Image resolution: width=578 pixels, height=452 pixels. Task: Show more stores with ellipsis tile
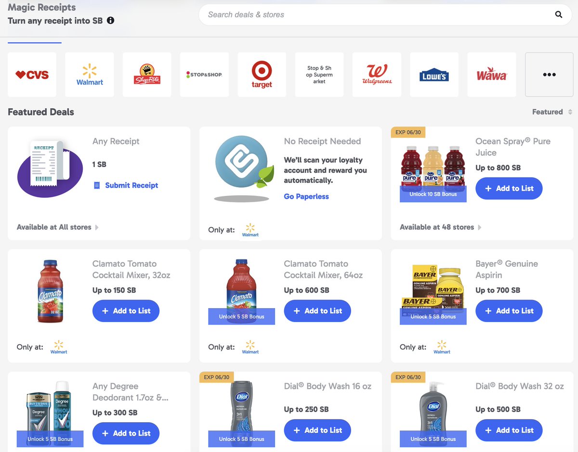(x=549, y=75)
